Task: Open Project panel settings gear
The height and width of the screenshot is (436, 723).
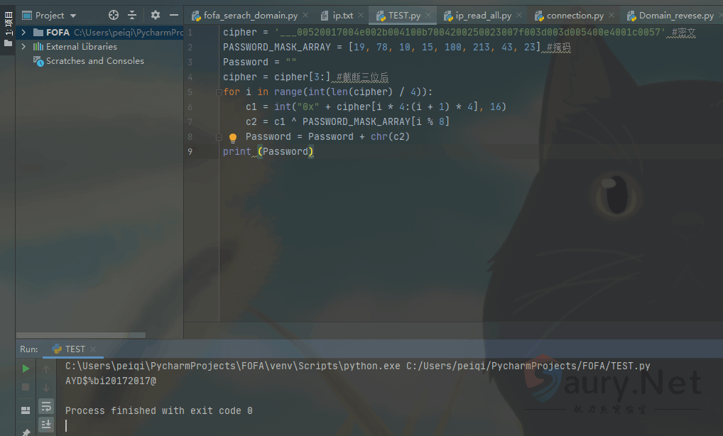Action: (156, 15)
